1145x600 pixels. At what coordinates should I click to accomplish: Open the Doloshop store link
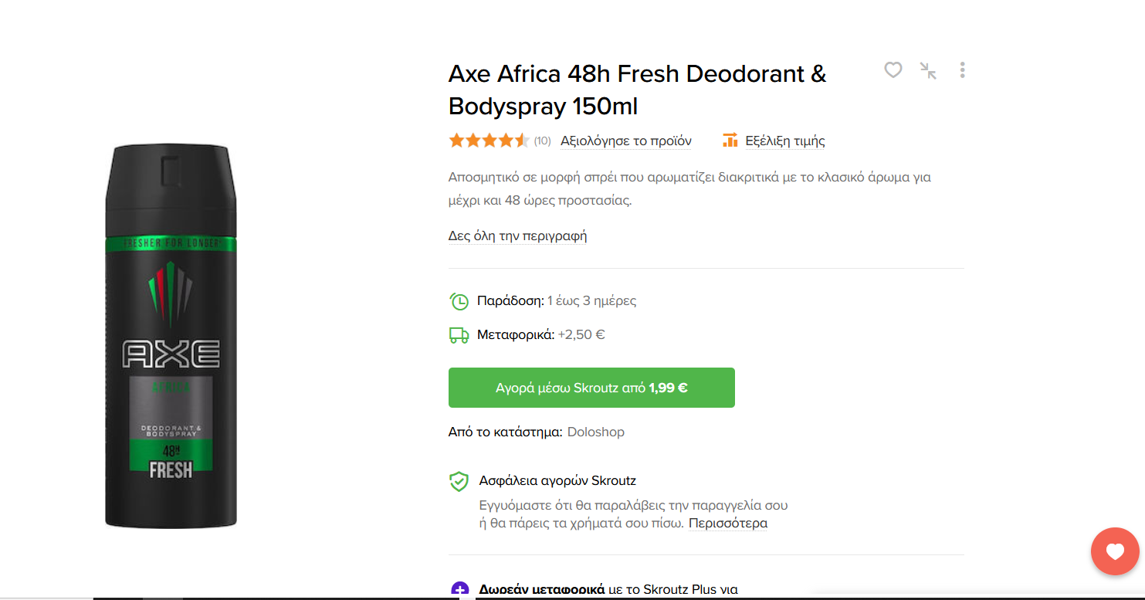pos(595,432)
